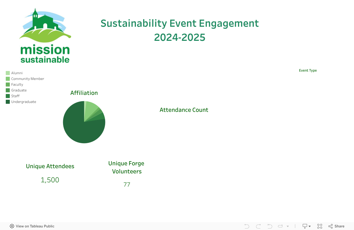The height and width of the screenshot is (230, 354).
Task: Open the Download menu
Action: coord(306,226)
